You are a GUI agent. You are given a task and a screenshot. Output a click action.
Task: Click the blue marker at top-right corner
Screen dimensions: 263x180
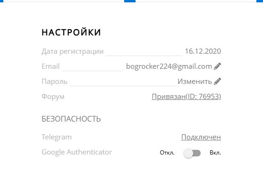(x=260, y=1)
